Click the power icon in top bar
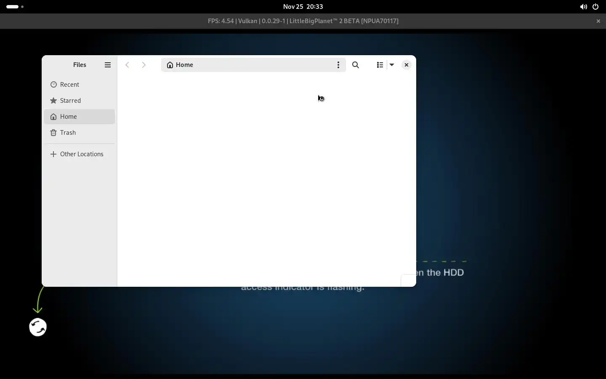Viewport: 606px width, 379px height. (x=595, y=7)
